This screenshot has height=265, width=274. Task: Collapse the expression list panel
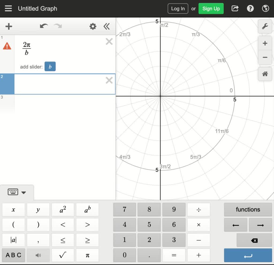[x=106, y=26]
